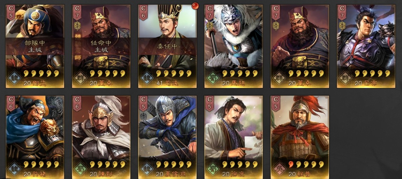Click the 部隊中 主城 status banner on 鄧艾
Viewport: 402px width, 179px height.
click(35, 47)
